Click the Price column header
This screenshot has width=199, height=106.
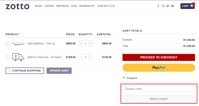(x=70, y=34)
